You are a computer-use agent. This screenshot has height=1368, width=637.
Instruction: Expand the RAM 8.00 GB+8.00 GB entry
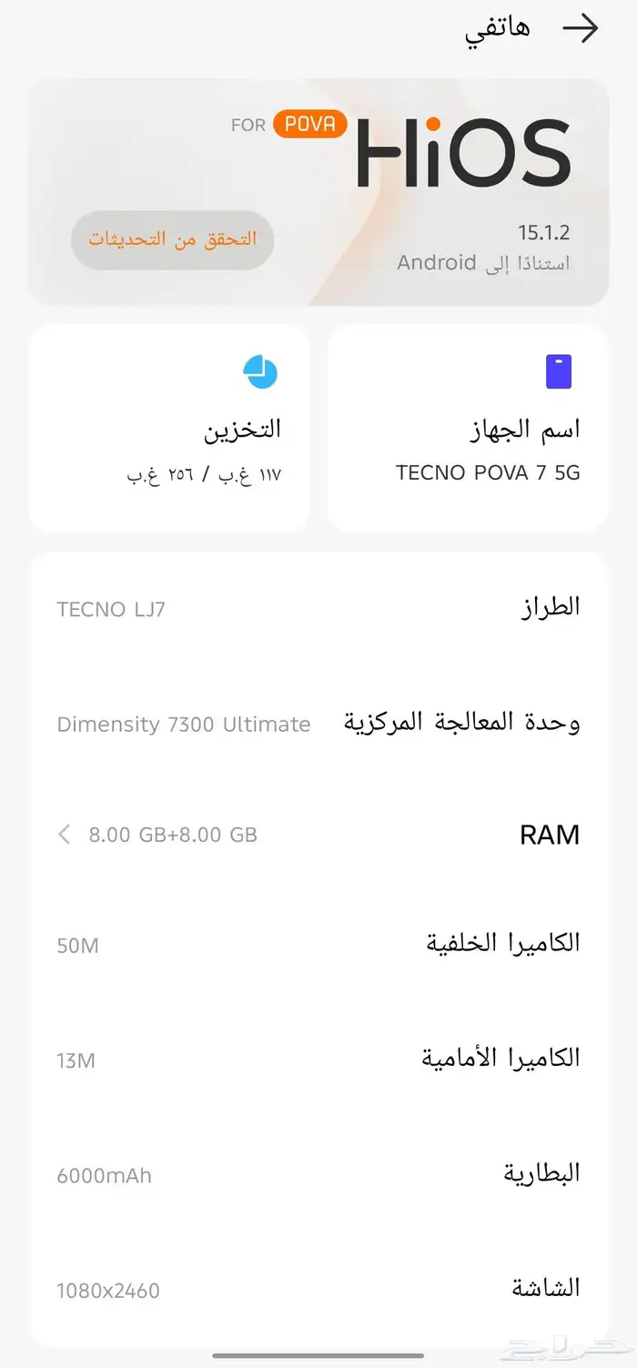point(318,834)
